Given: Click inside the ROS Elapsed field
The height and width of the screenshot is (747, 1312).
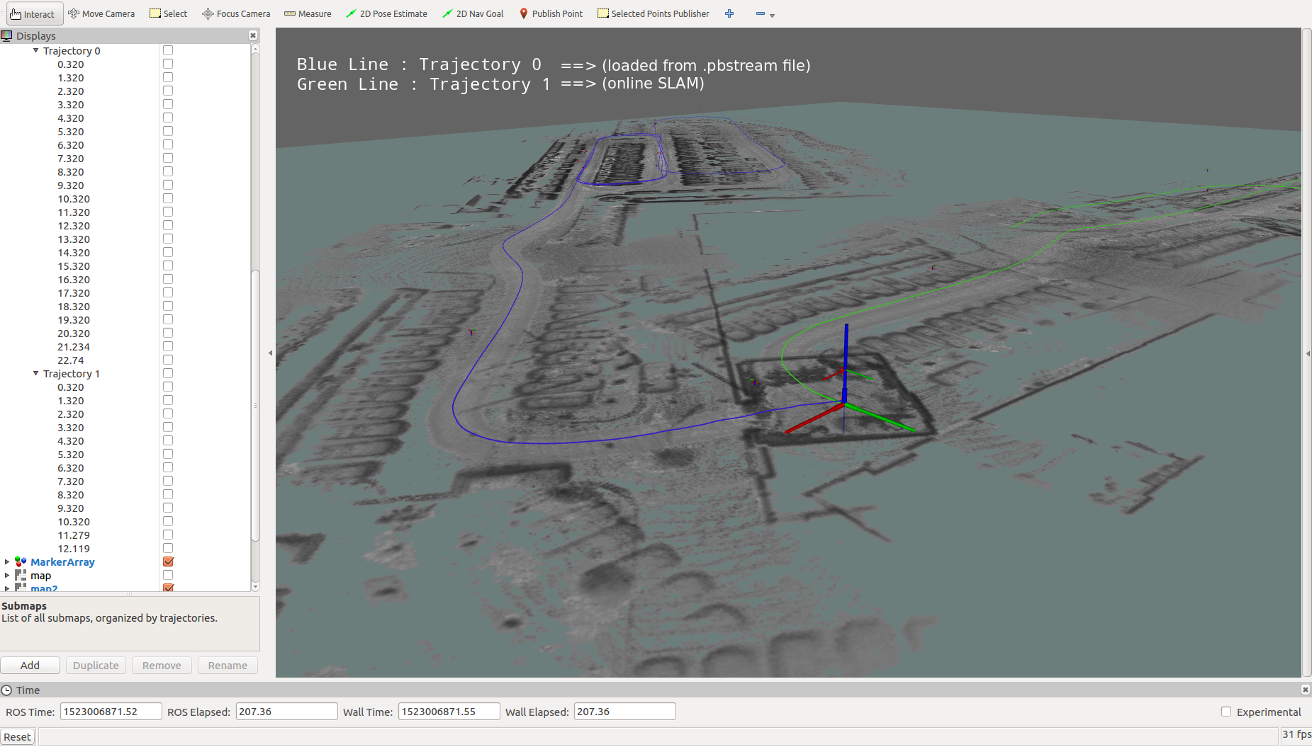Looking at the screenshot, I should point(286,711).
